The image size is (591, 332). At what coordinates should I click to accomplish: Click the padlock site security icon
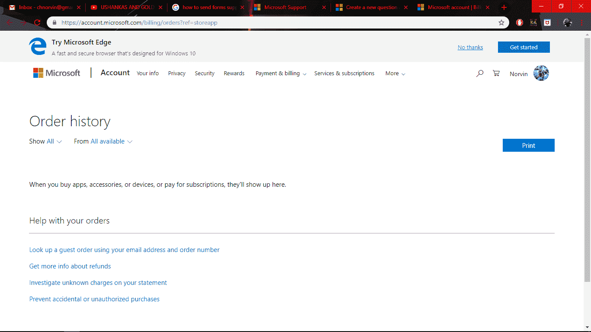pyautogui.click(x=55, y=22)
